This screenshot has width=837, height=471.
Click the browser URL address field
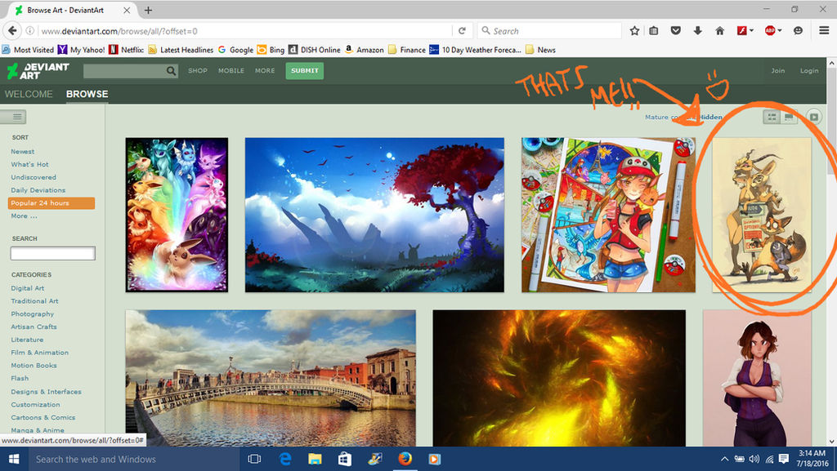[x=244, y=31]
